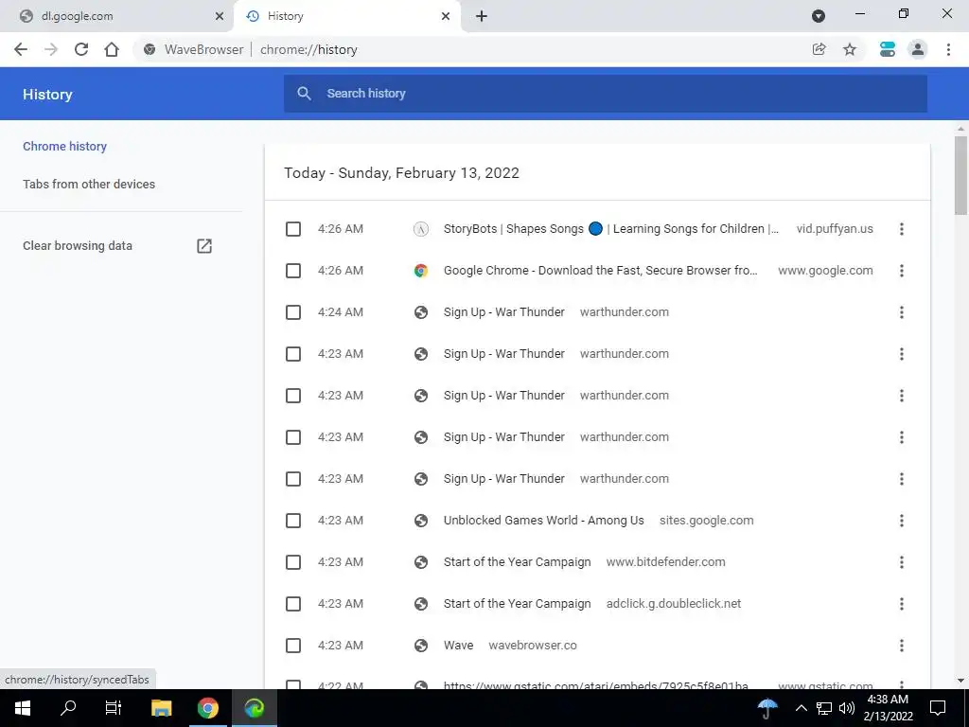
Task: Open Windows Start menu
Action: [23, 708]
